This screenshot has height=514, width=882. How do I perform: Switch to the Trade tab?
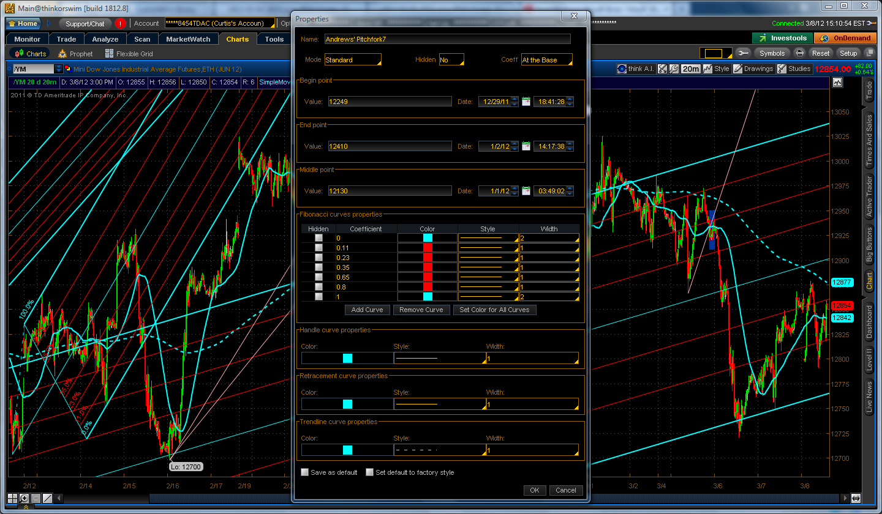point(67,39)
